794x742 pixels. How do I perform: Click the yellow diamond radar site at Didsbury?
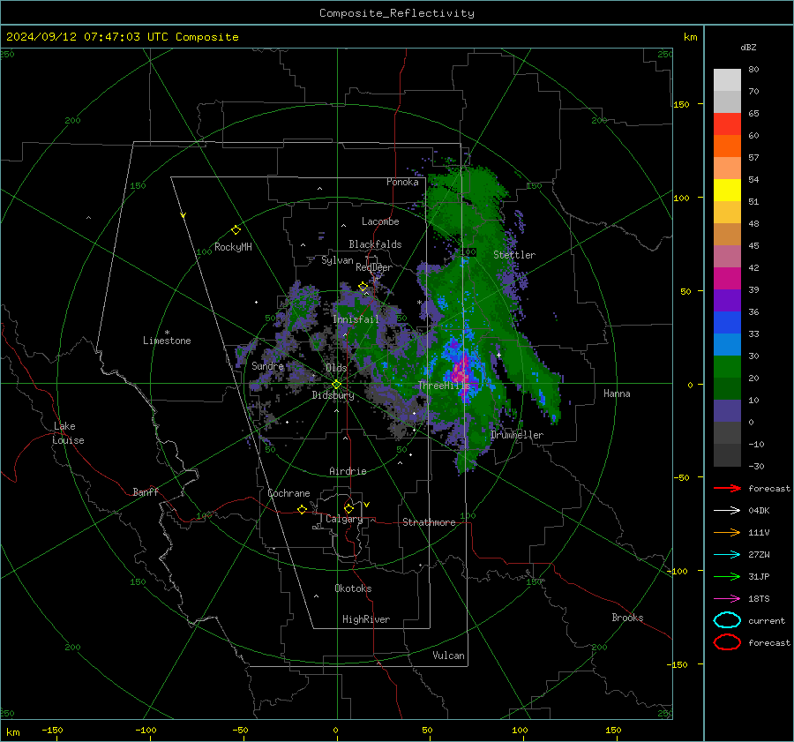click(336, 385)
